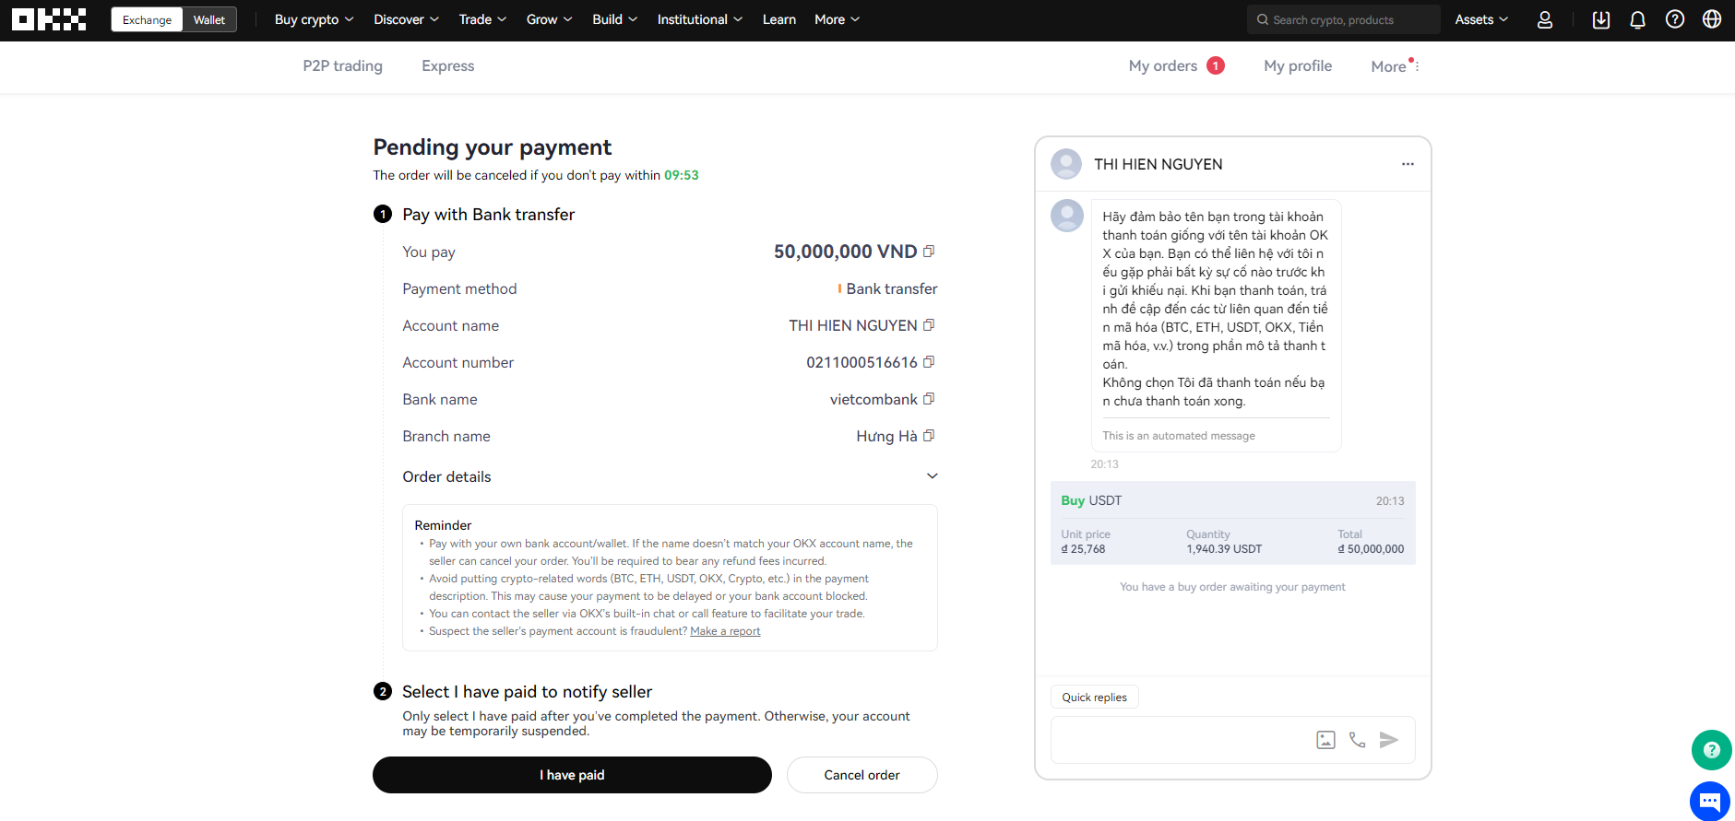1735x821 pixels.
Task: Click the Cancel order button
Action: [x=862, y=775]
